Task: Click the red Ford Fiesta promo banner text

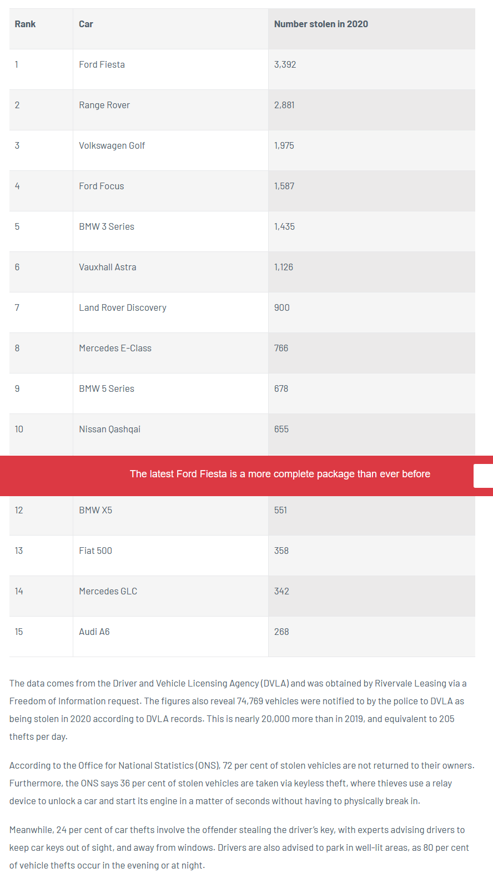Action: pyautogui.click(x=280, y=474)
